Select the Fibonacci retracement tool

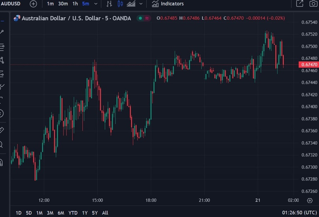point(2,47)
